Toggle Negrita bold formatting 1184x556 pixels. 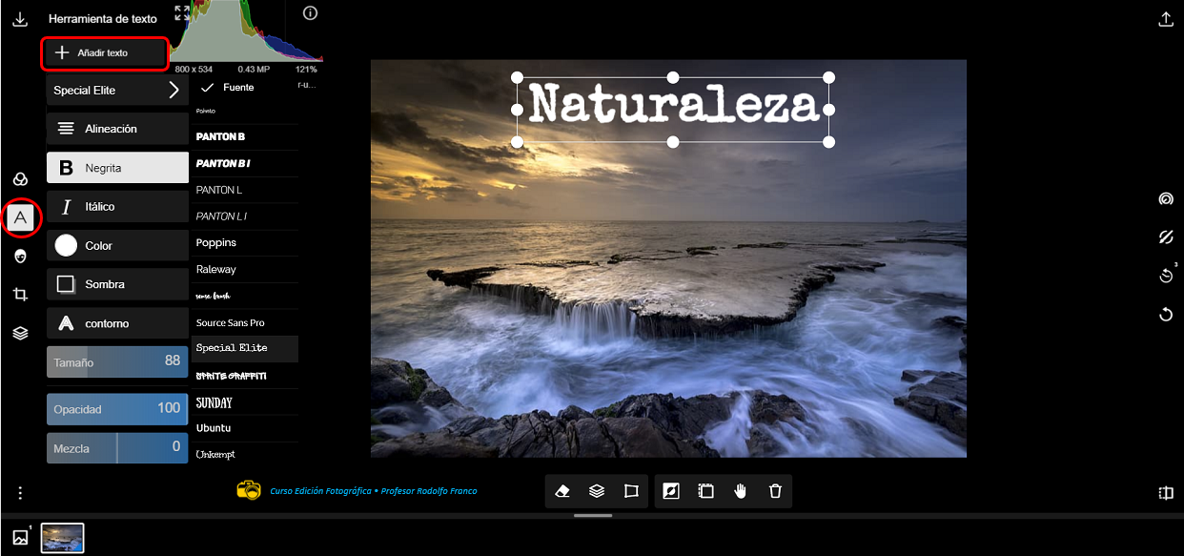point(117,168)
